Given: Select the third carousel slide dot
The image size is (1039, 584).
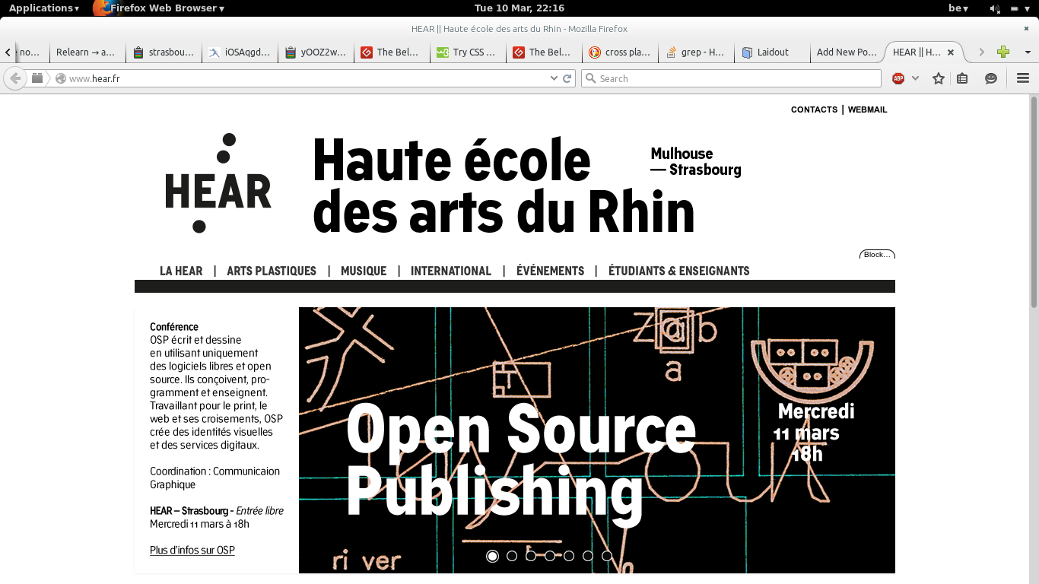Looking at the screenshot, I should [531, 556].
